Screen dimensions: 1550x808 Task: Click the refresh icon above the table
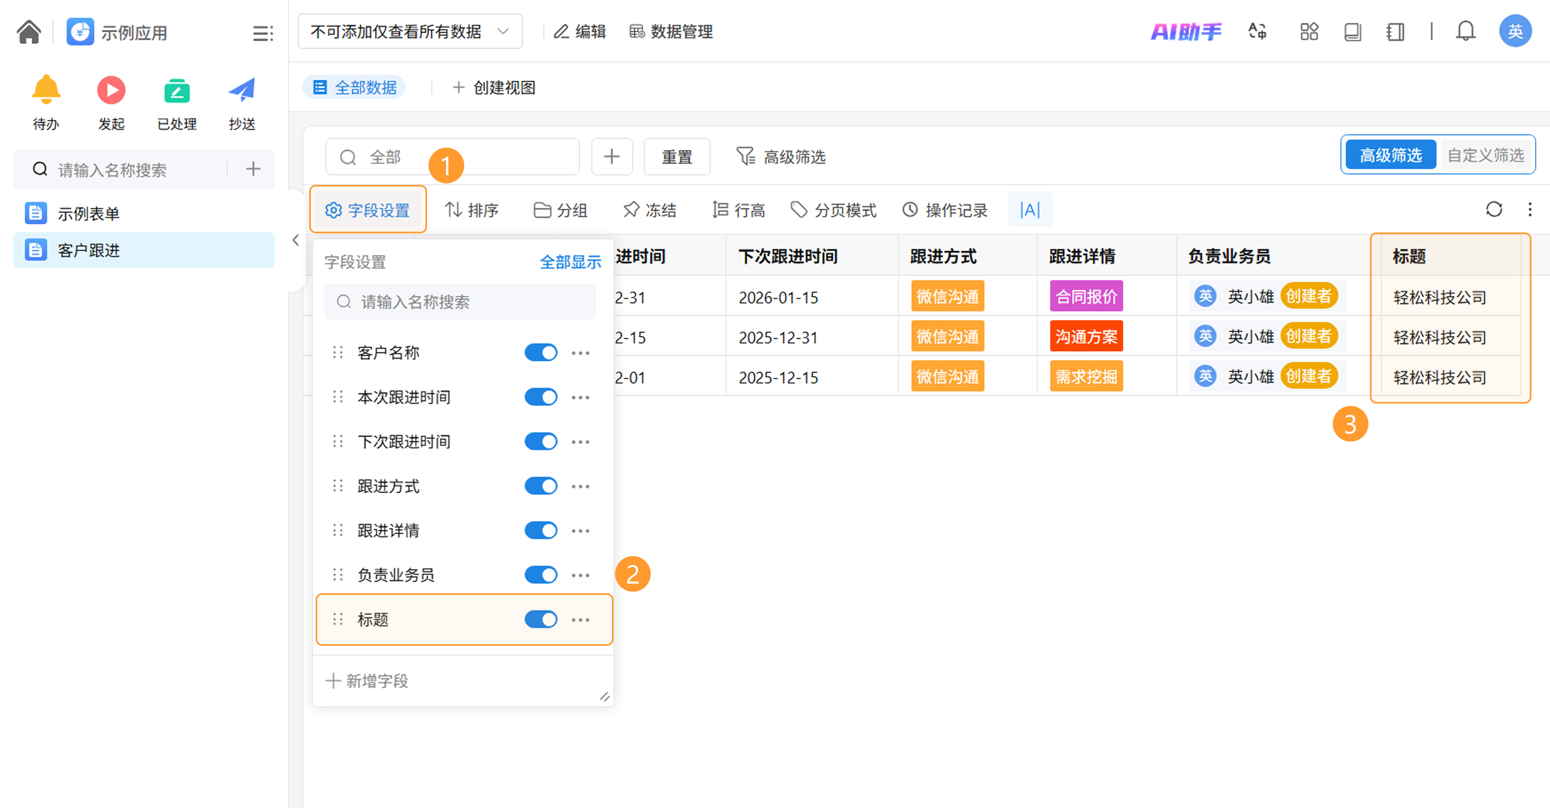coord(1493,209)
